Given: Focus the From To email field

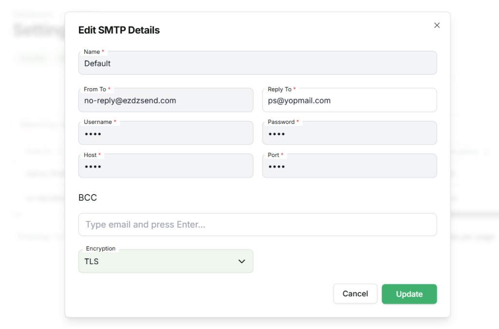Looking at the screenshot, I should (x=166, y=101).
